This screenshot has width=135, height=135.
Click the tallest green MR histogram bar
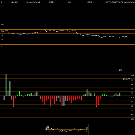pos(6,85)
